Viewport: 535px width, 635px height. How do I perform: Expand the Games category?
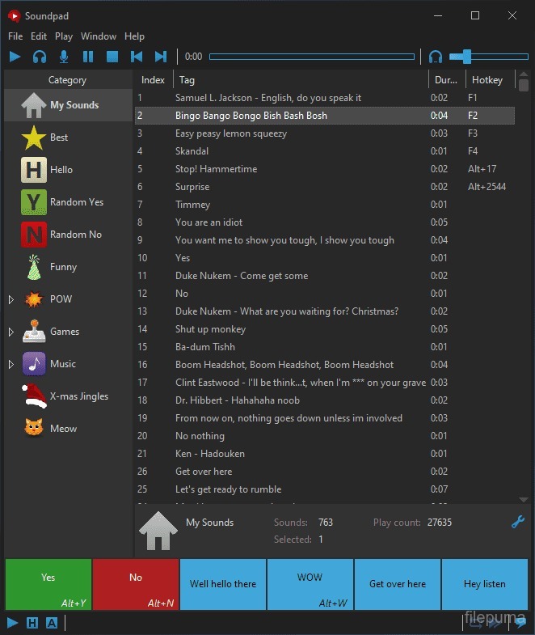pyautogui.click(x=11, y=332)
